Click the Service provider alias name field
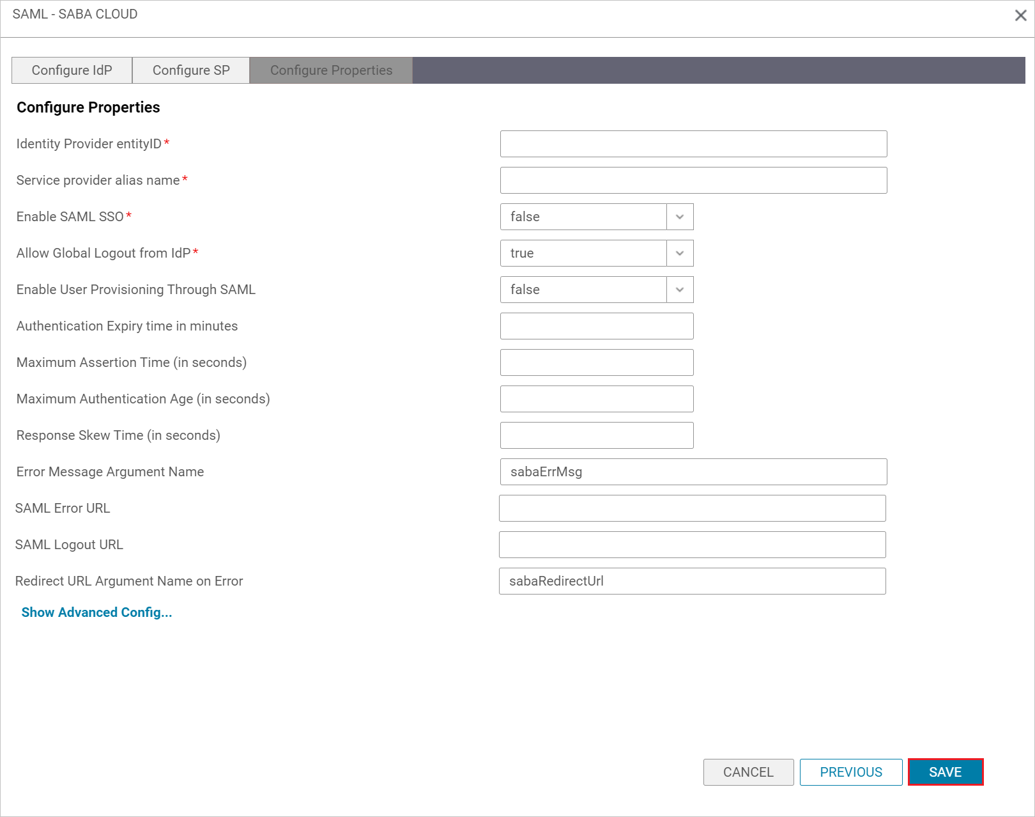This screenshot has height=817, width=1035. pyautogui.click(x=693, y=180)
